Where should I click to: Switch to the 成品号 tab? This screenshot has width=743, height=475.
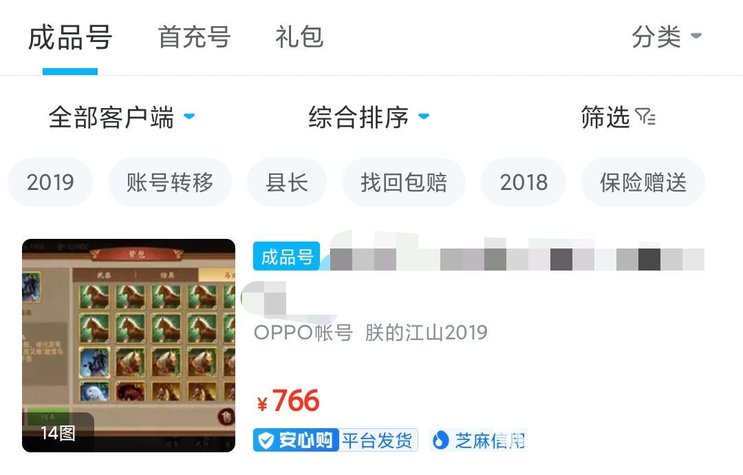[x=70, y=37]
